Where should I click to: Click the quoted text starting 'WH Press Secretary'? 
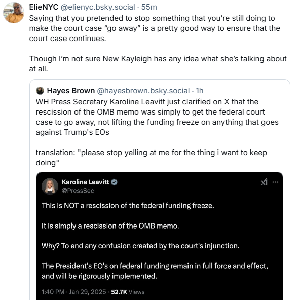(x=157, y=117)
